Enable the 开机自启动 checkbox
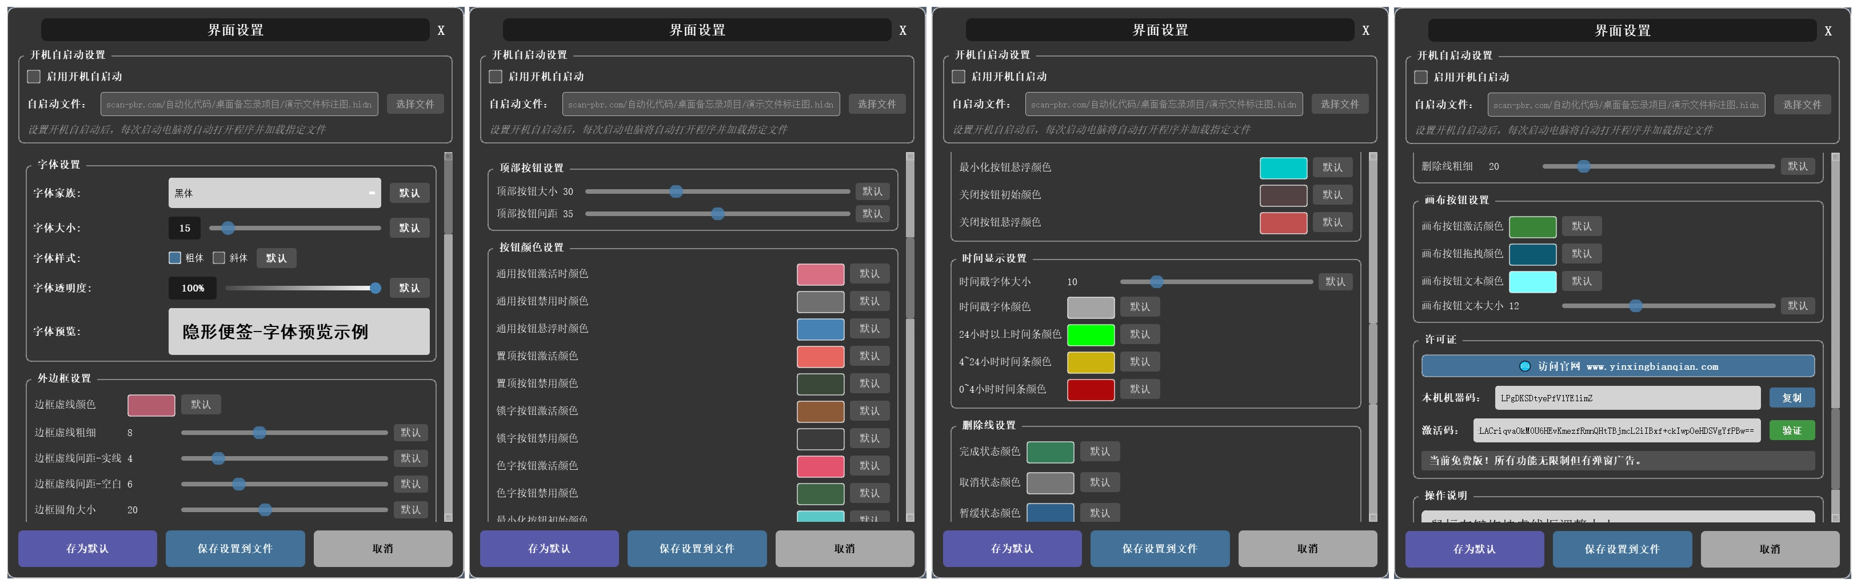1861x587 pixels. point(33,76)
